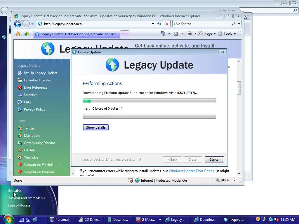Open a new blank tab
The image size is (299, 224).
[x=125, y=34]
